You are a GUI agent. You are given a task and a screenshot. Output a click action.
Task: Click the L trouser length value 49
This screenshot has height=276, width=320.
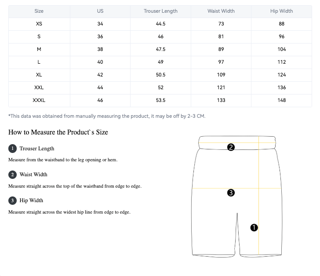160,62
